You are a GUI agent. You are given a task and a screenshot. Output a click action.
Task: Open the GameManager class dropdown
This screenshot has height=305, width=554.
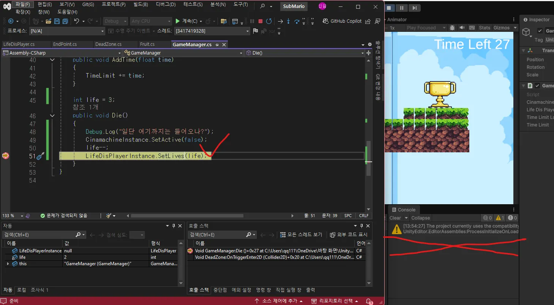[184, 53]
